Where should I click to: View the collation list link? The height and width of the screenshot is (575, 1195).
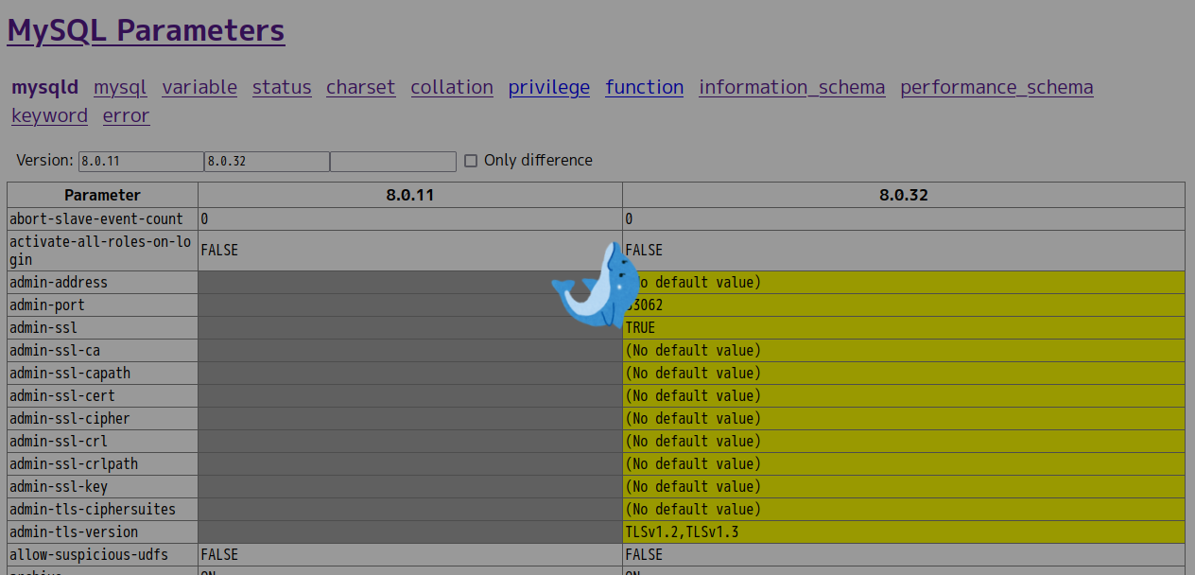pyautogui.click(x=452, y=87)
